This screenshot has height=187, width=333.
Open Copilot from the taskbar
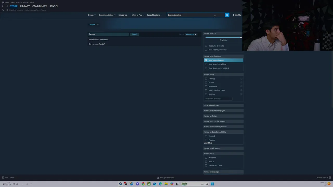coord(172,184)
